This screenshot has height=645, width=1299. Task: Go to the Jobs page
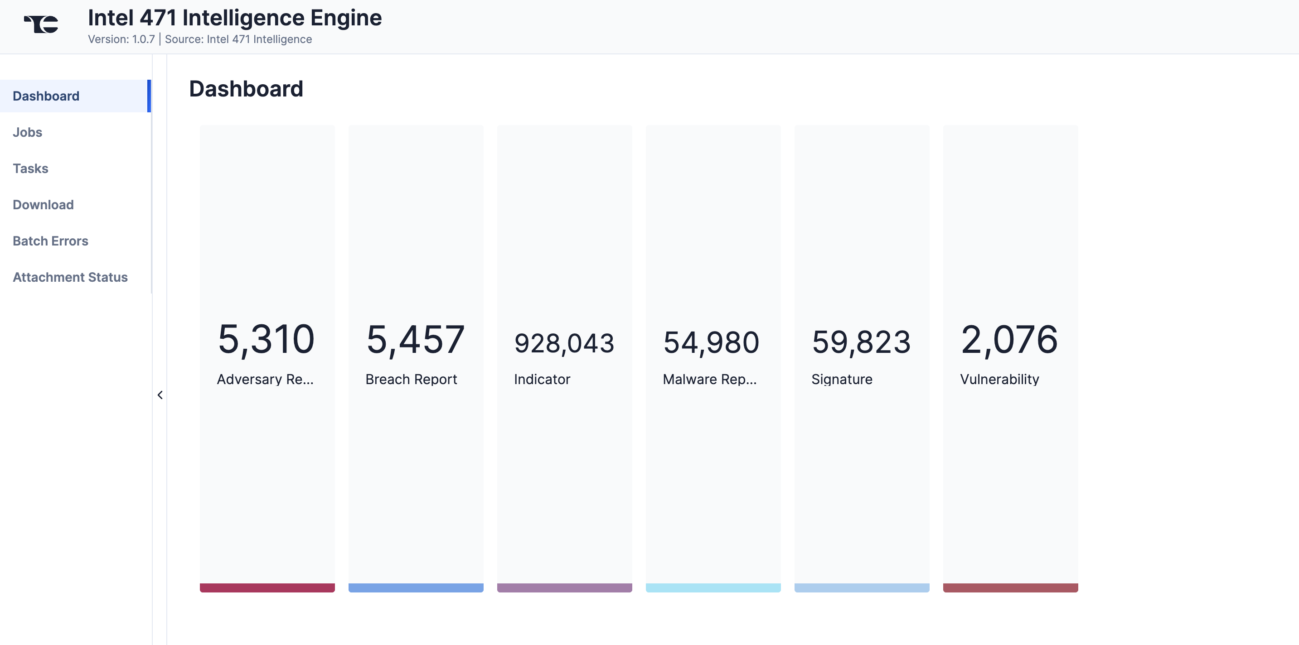click(27, 133)
